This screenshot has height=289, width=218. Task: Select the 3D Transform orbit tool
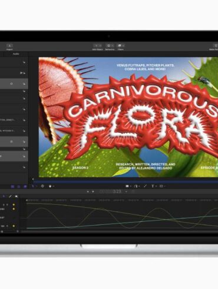(x=42, y=186)
